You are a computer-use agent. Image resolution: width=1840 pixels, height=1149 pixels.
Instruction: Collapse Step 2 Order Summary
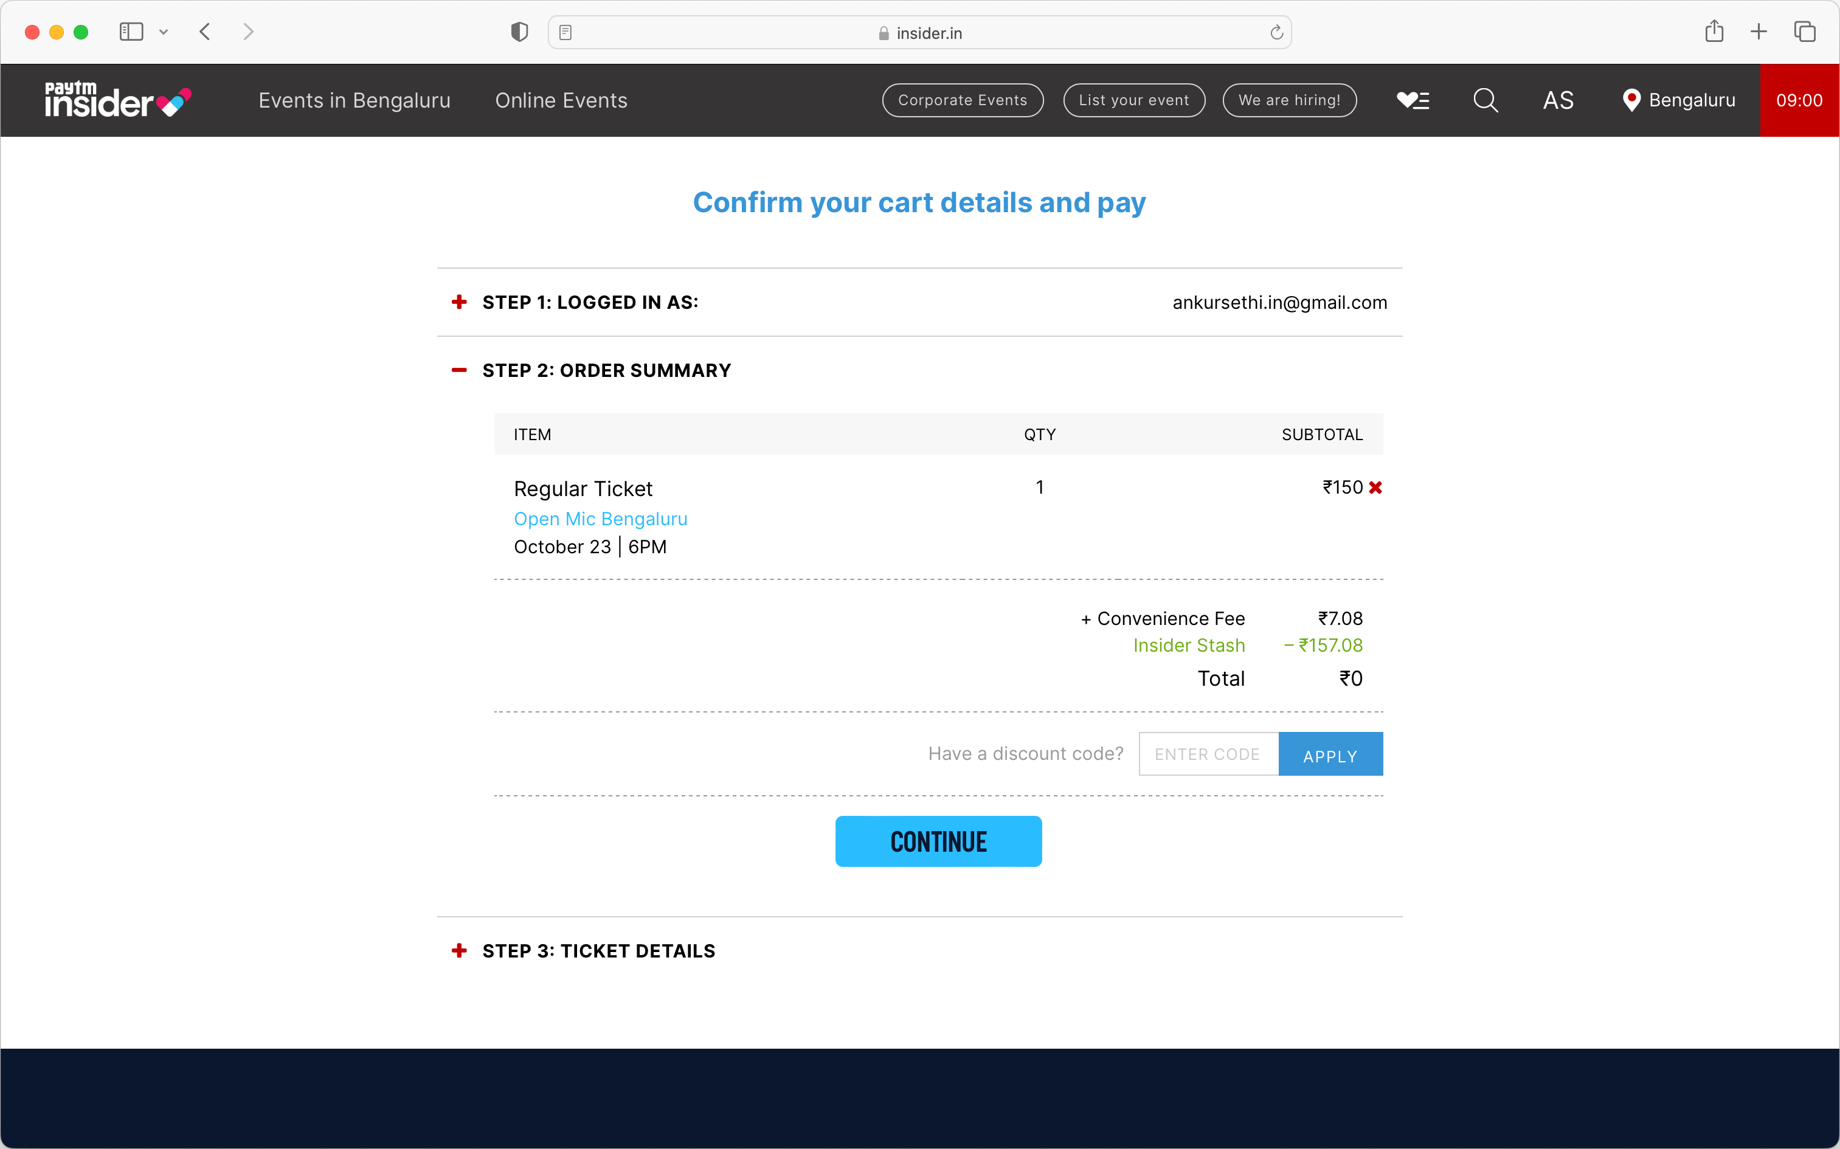tap(459, 370)
